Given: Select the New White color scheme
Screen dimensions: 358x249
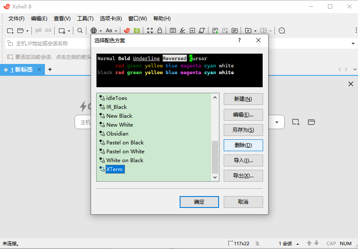Looking at the screenshot, I should [x=116, y=125].
